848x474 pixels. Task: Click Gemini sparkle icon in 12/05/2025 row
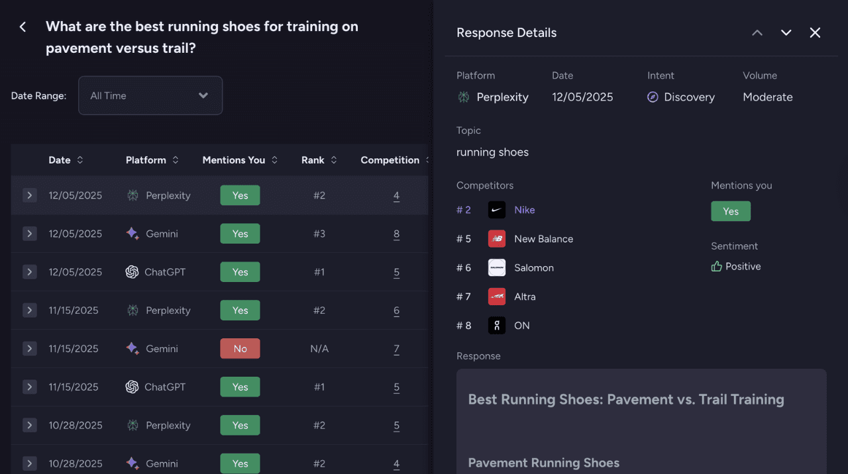click(132, 234)
